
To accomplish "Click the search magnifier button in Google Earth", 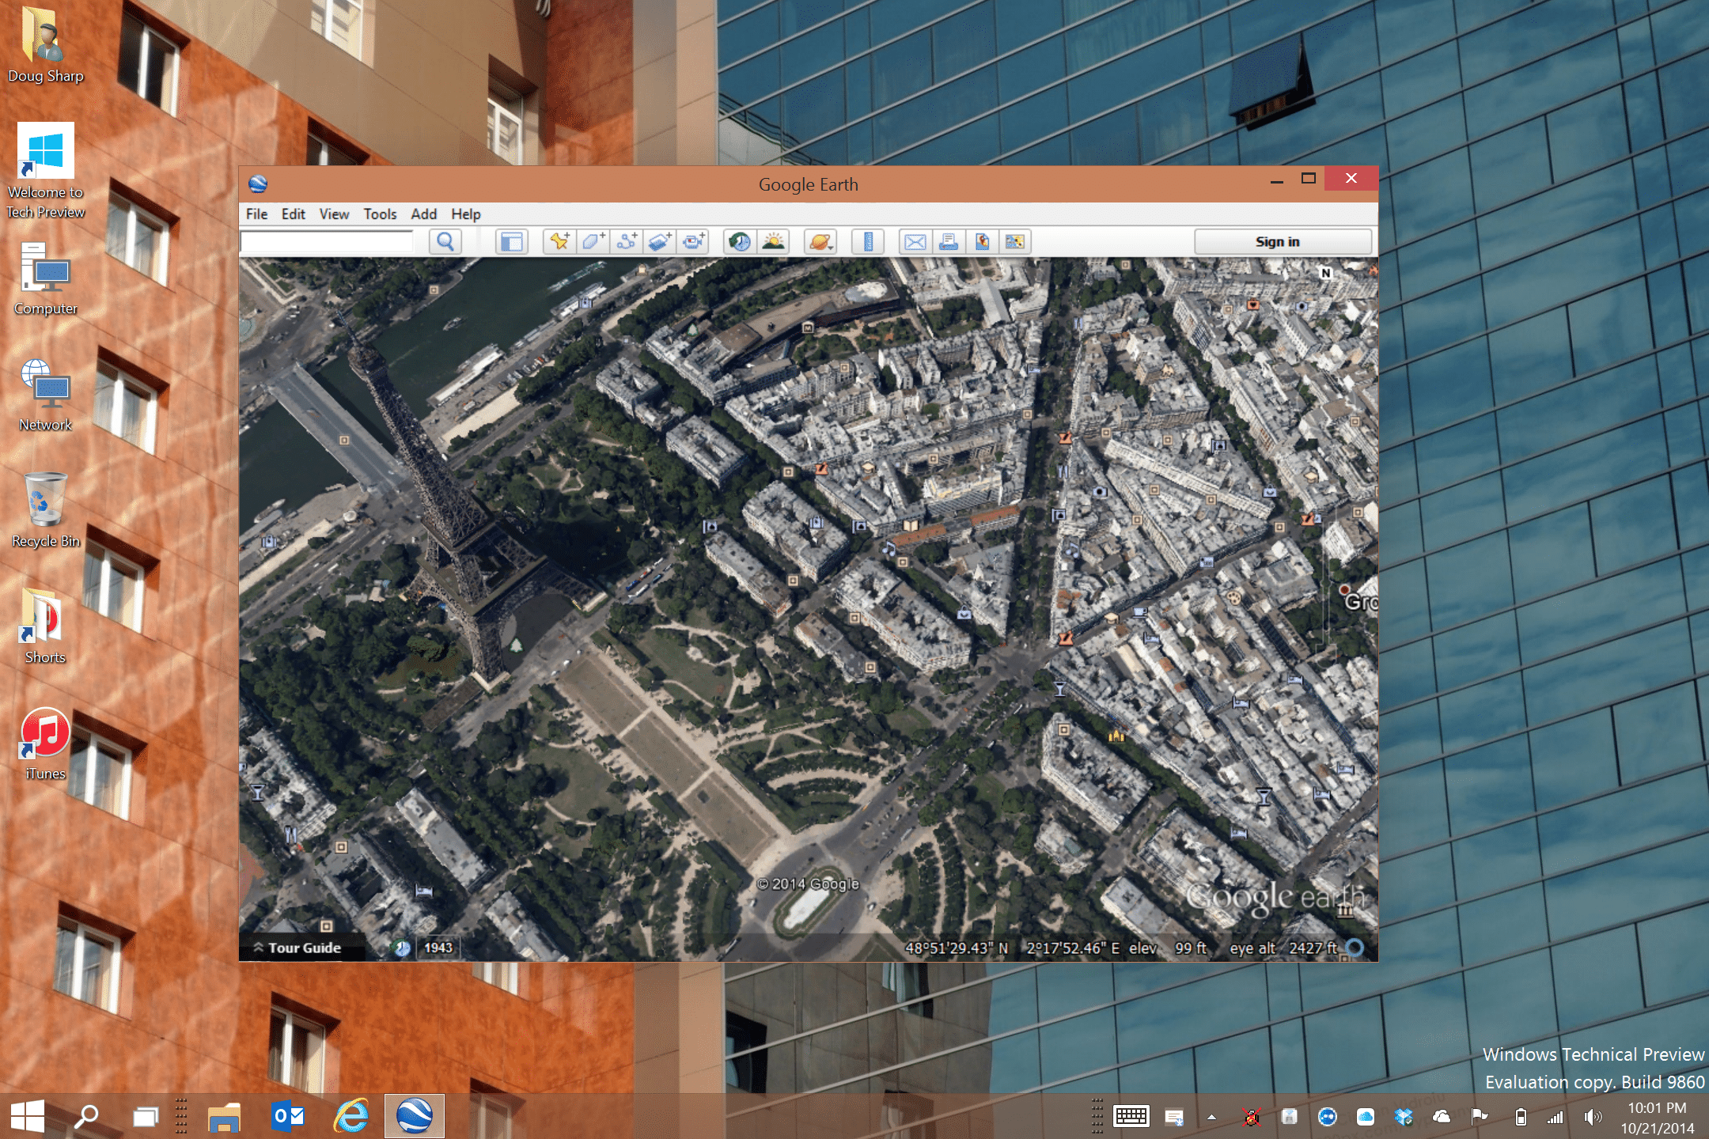I will [445, 241].
